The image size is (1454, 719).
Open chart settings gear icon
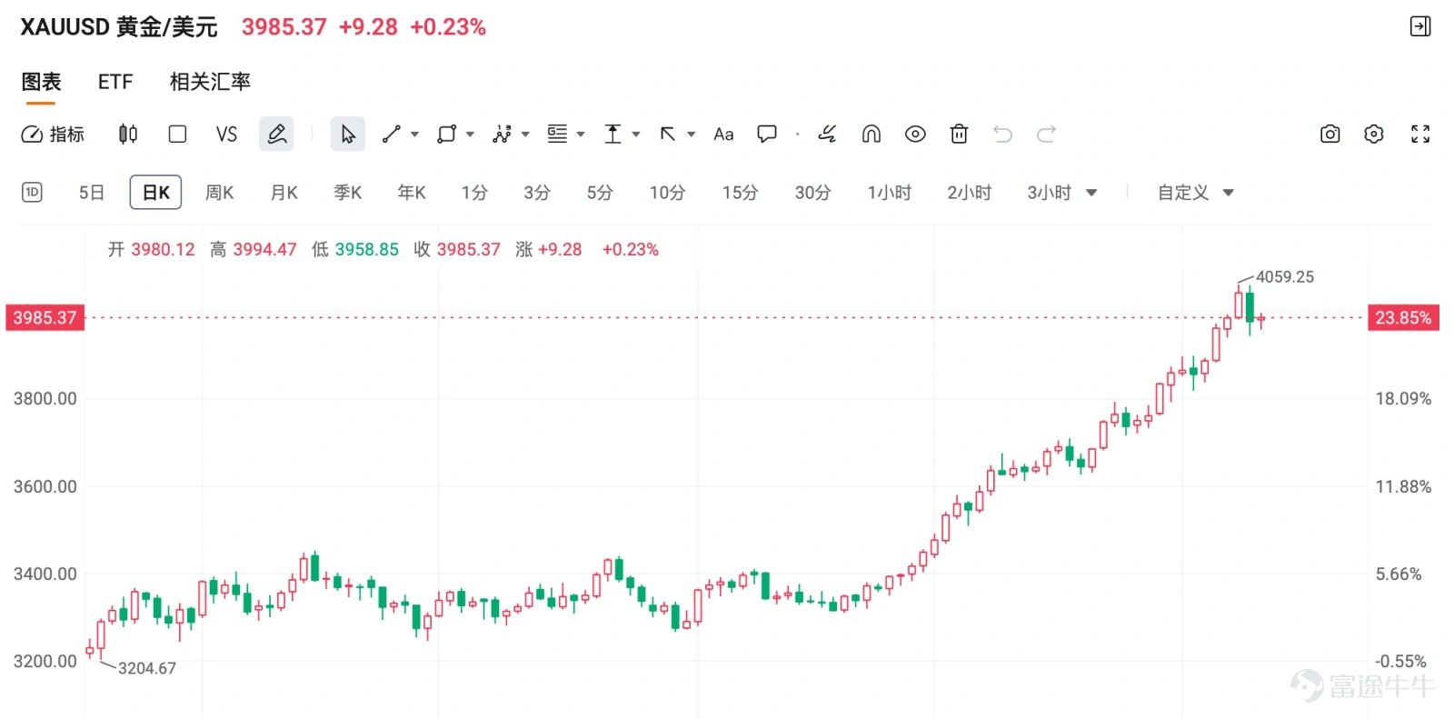coord(1374,135)
